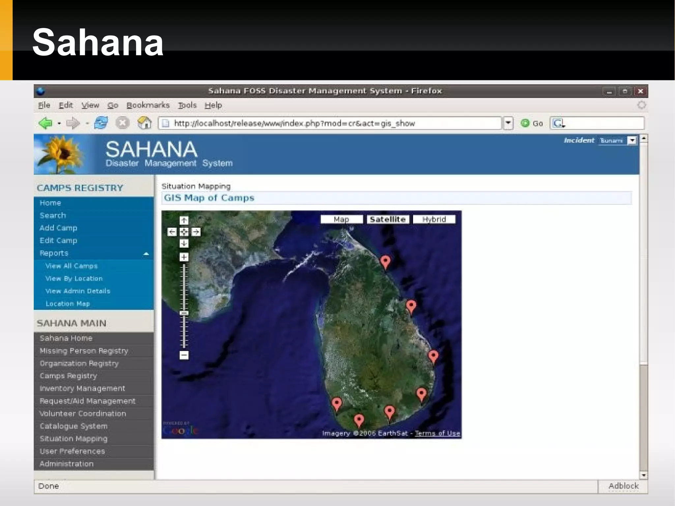
Task: Switch map view to Satellite mode
Action: [x=388, y=220]
